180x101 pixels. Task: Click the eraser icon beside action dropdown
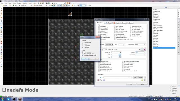point(145,50)
